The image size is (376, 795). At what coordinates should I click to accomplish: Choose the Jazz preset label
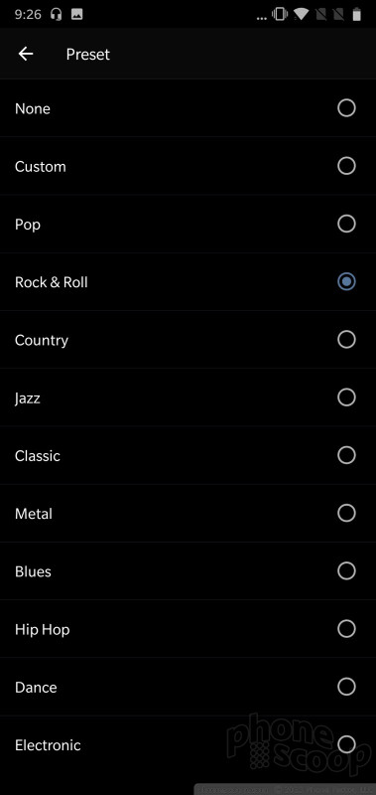coord(28,398)
